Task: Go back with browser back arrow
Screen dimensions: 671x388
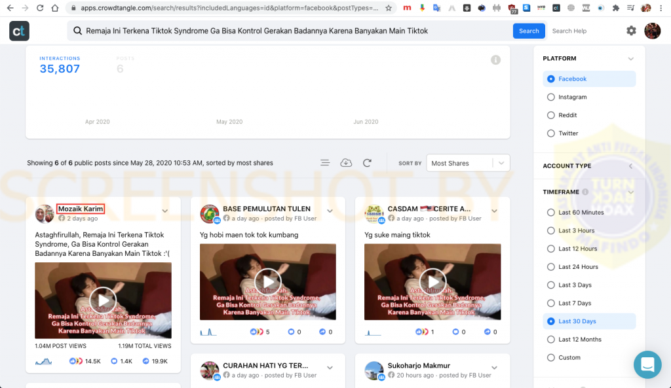Action: coord(10,8)
